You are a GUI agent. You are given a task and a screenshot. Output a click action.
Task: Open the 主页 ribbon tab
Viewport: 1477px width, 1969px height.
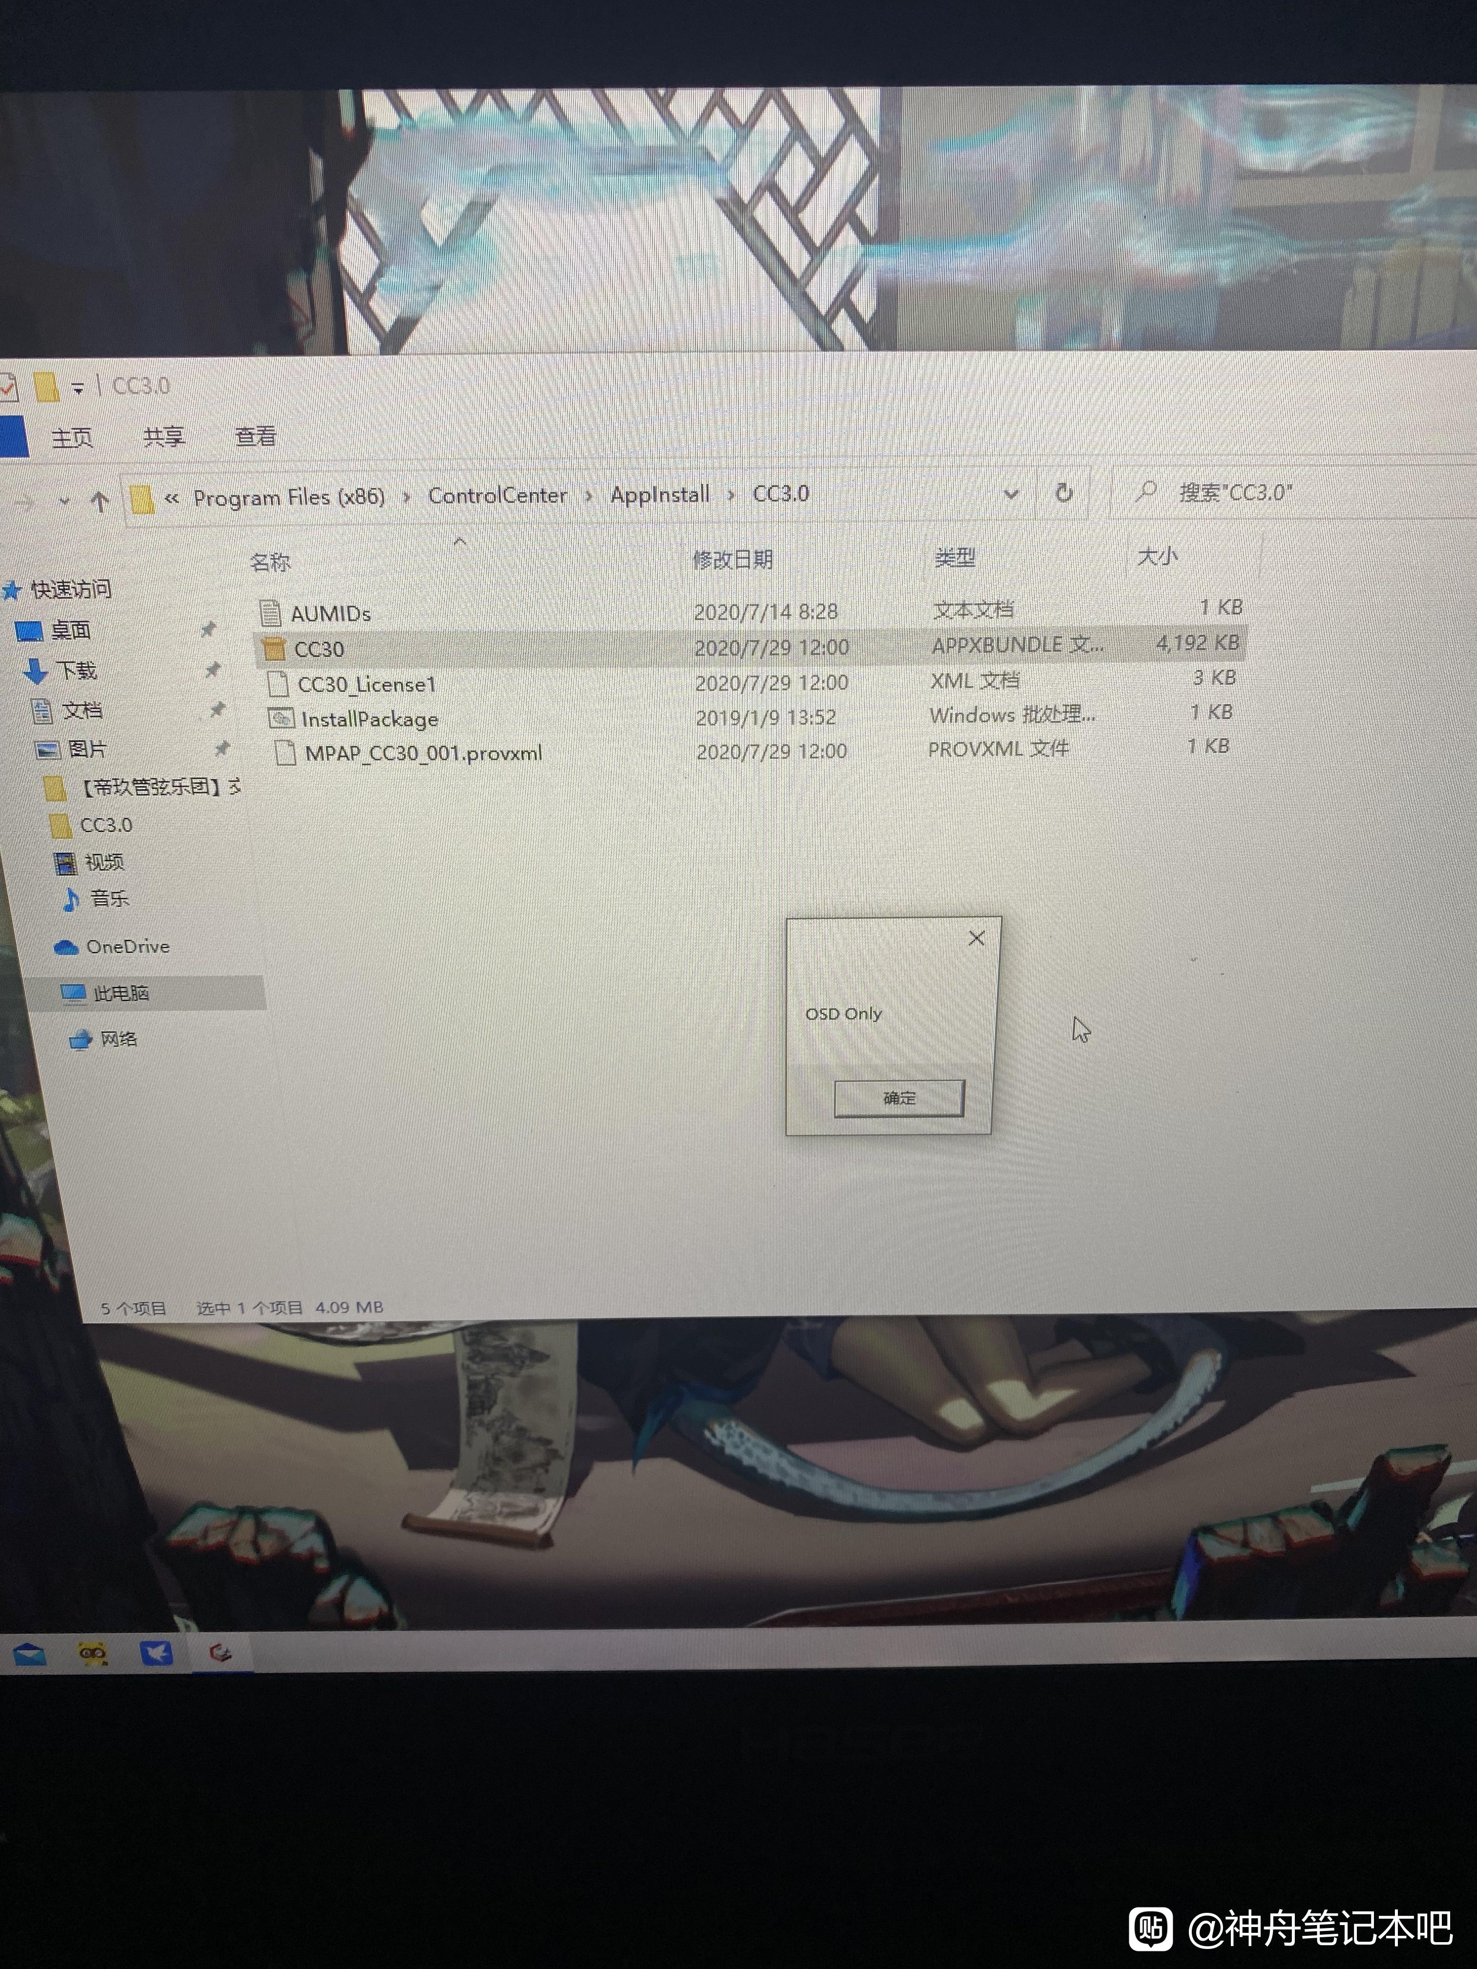(x=72, y=438)
